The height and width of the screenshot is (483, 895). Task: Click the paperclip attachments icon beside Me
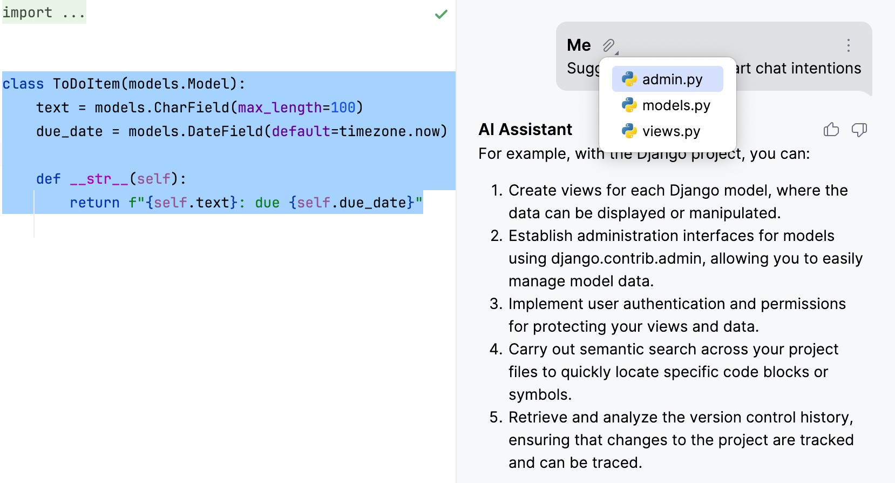point(609,45)
